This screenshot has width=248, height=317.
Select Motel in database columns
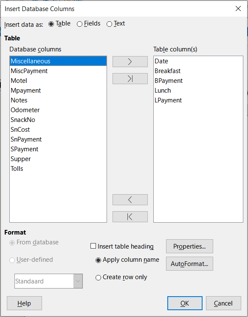(58, 81)
